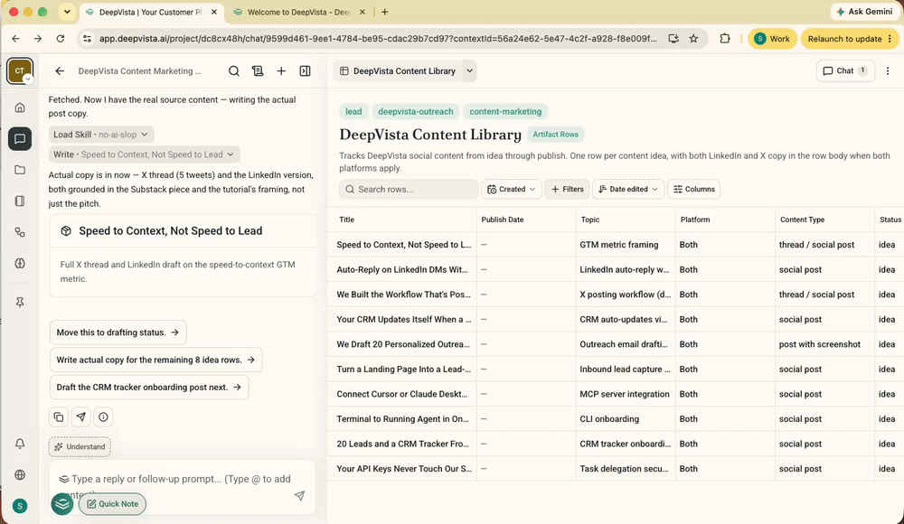Toggle the Understand mode chip
Viewport: 904px width, 524px height.
[x=80, y=446]
